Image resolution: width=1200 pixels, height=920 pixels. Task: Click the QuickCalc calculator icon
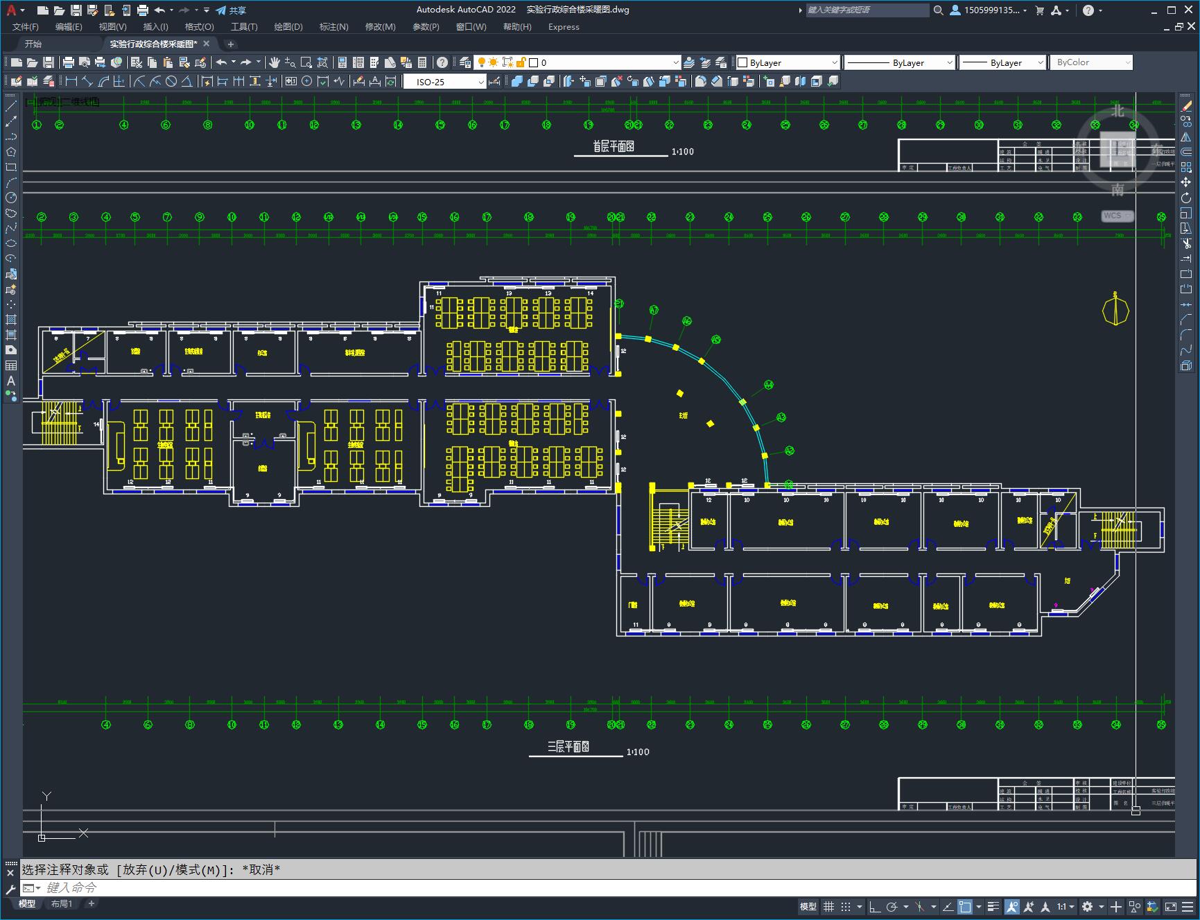[422, 62]
